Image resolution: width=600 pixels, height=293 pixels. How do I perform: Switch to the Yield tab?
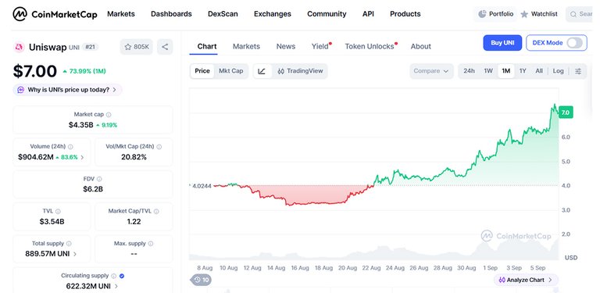tap(320, 47)
